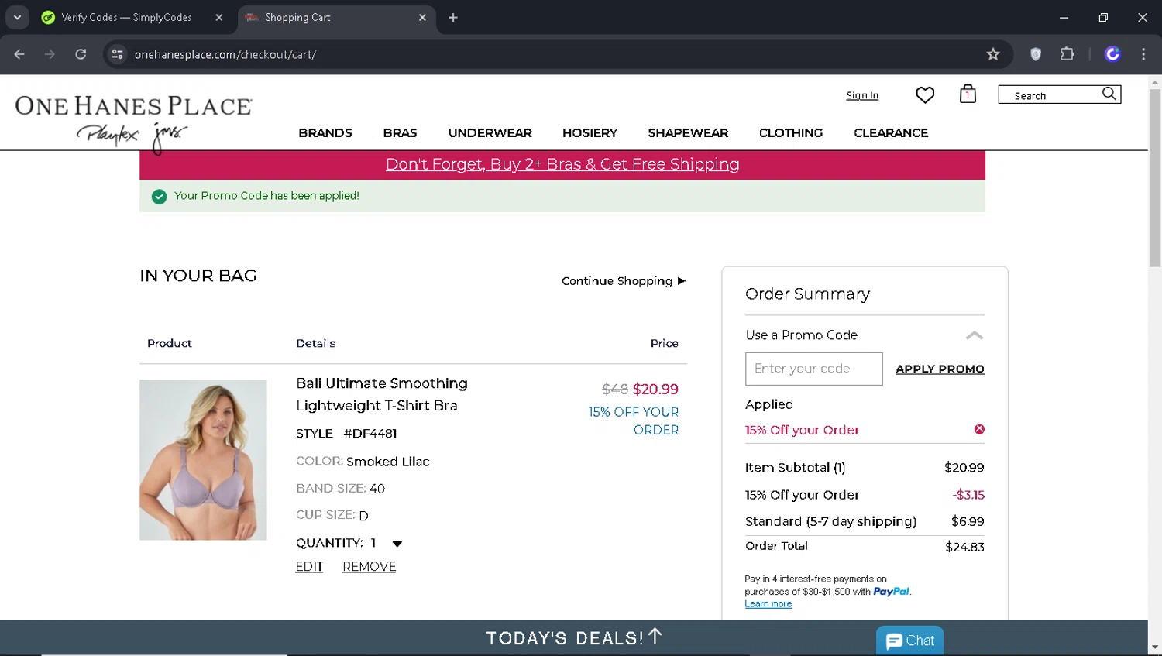
Task: Open the BRANDS menu
Action: tap(325, 133)
